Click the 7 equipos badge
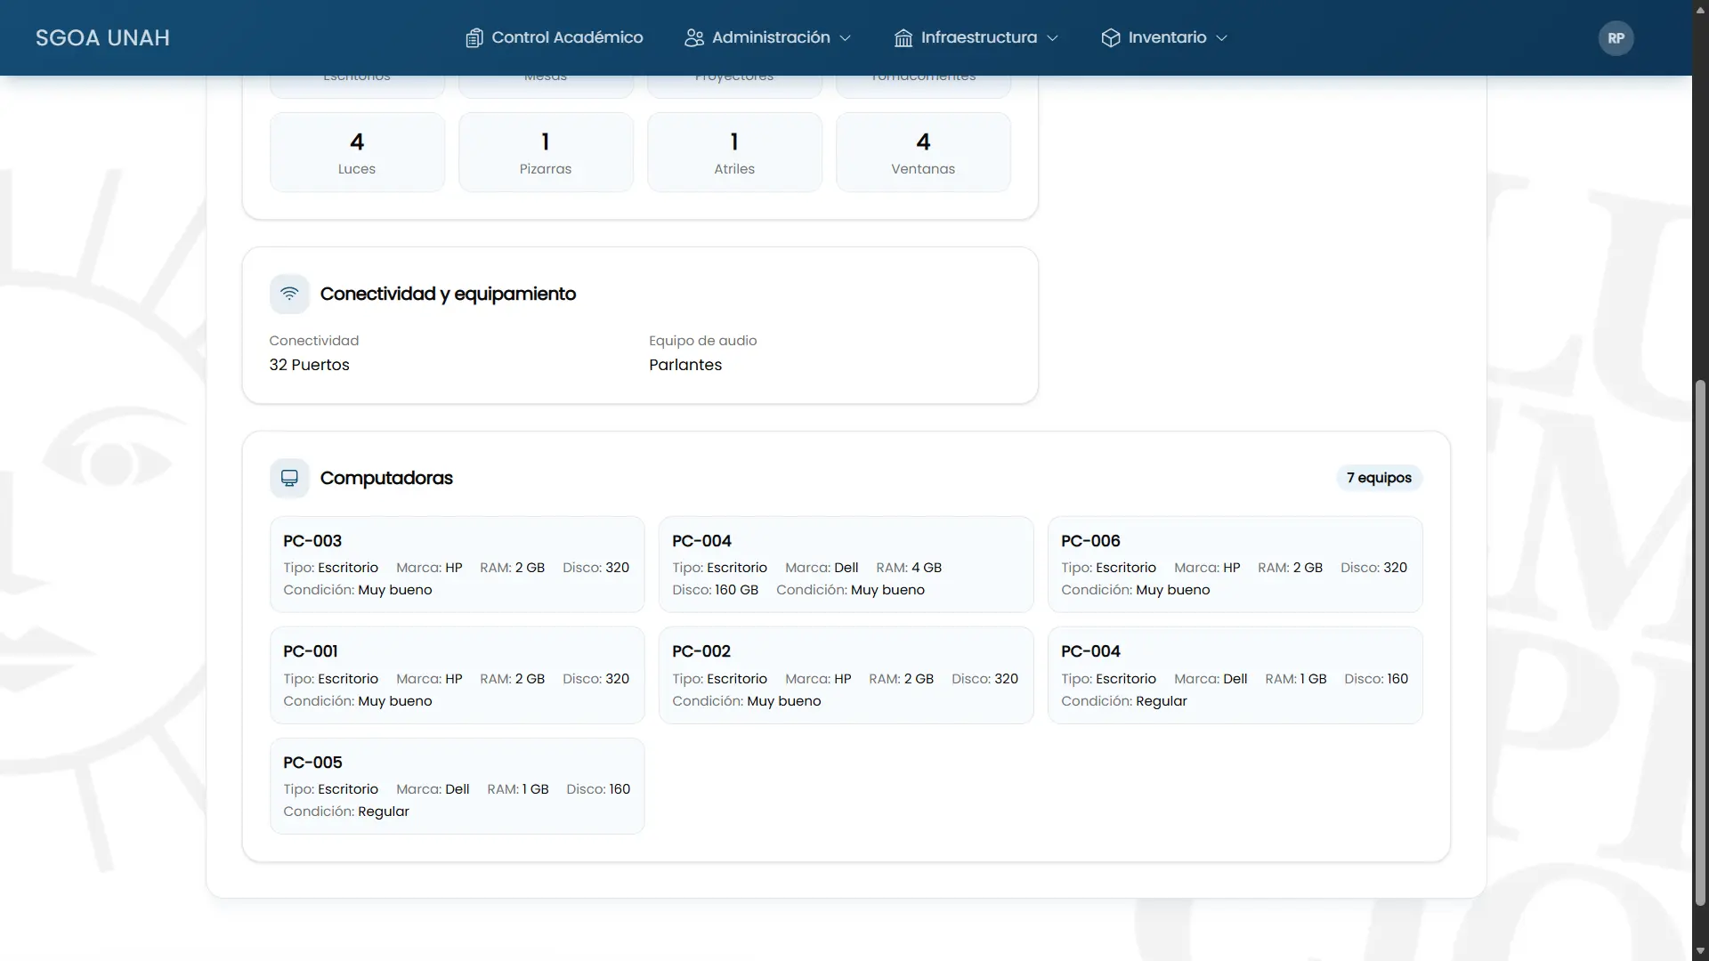Image resolution: width=1709 pixels, height=961 pixels. pyautogui.click(x=1379, y=478)
